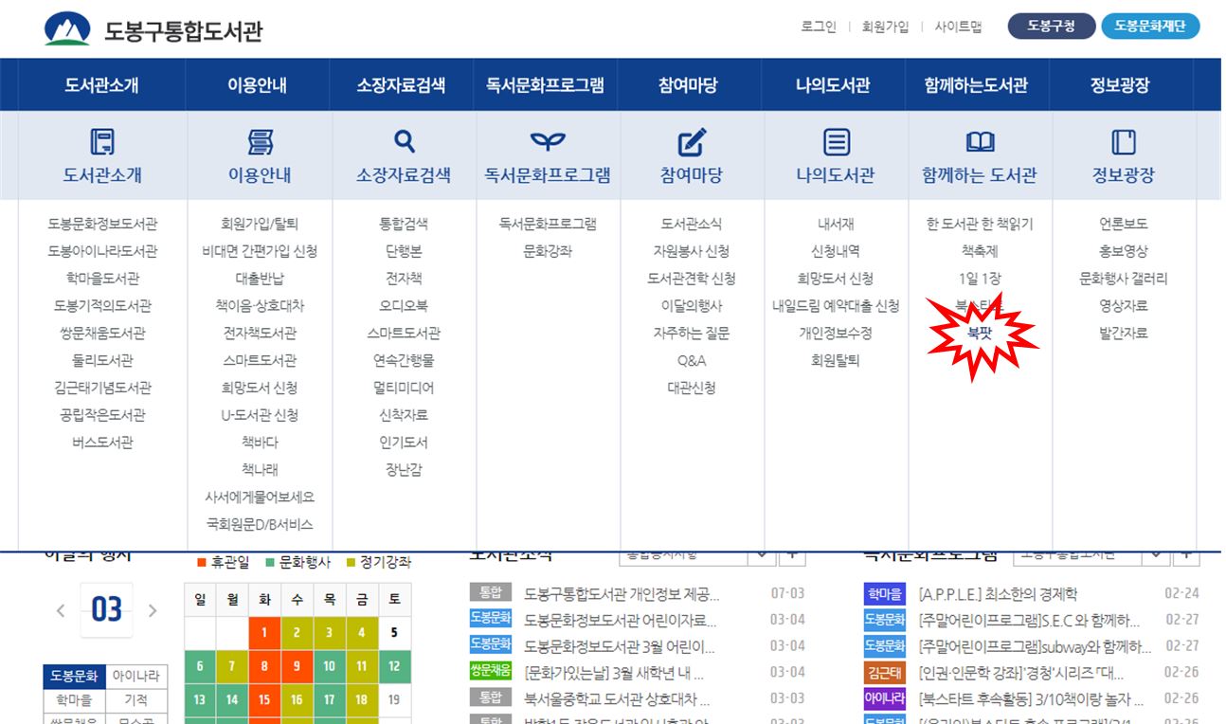
Task: Open the 사이트맵 link
Action: click(x=958, y=27)
